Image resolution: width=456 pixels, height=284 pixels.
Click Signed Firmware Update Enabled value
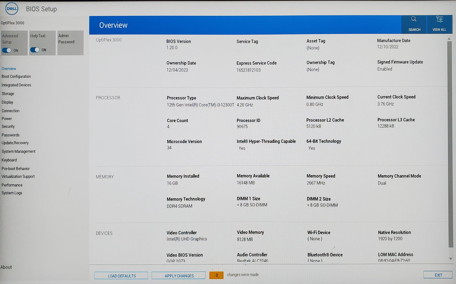[385, 69]
